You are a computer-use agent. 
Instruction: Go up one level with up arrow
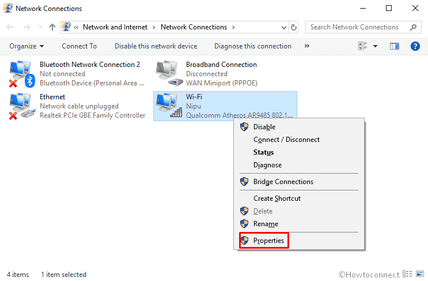pos(52,27)
